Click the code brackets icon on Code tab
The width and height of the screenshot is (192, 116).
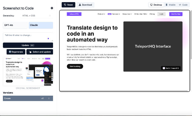tap(180, 5)
